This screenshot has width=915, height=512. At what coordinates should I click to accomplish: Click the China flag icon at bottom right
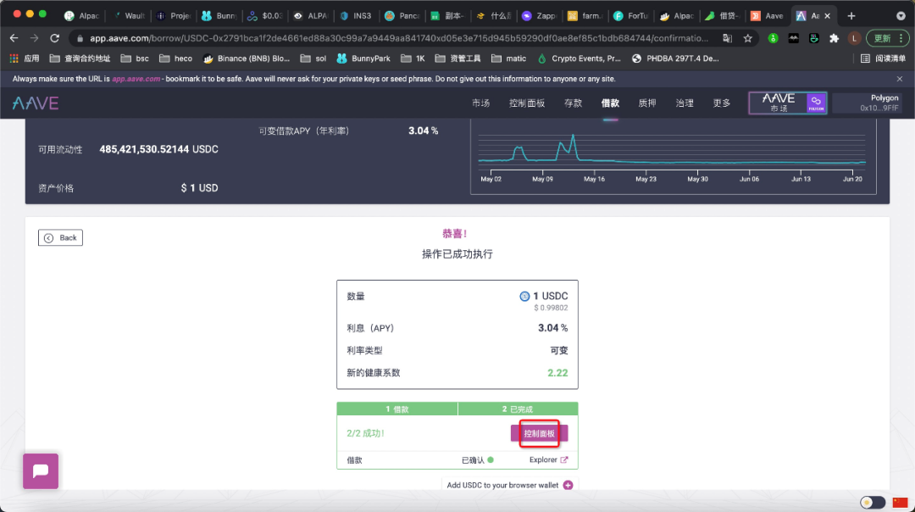(900, 502)
